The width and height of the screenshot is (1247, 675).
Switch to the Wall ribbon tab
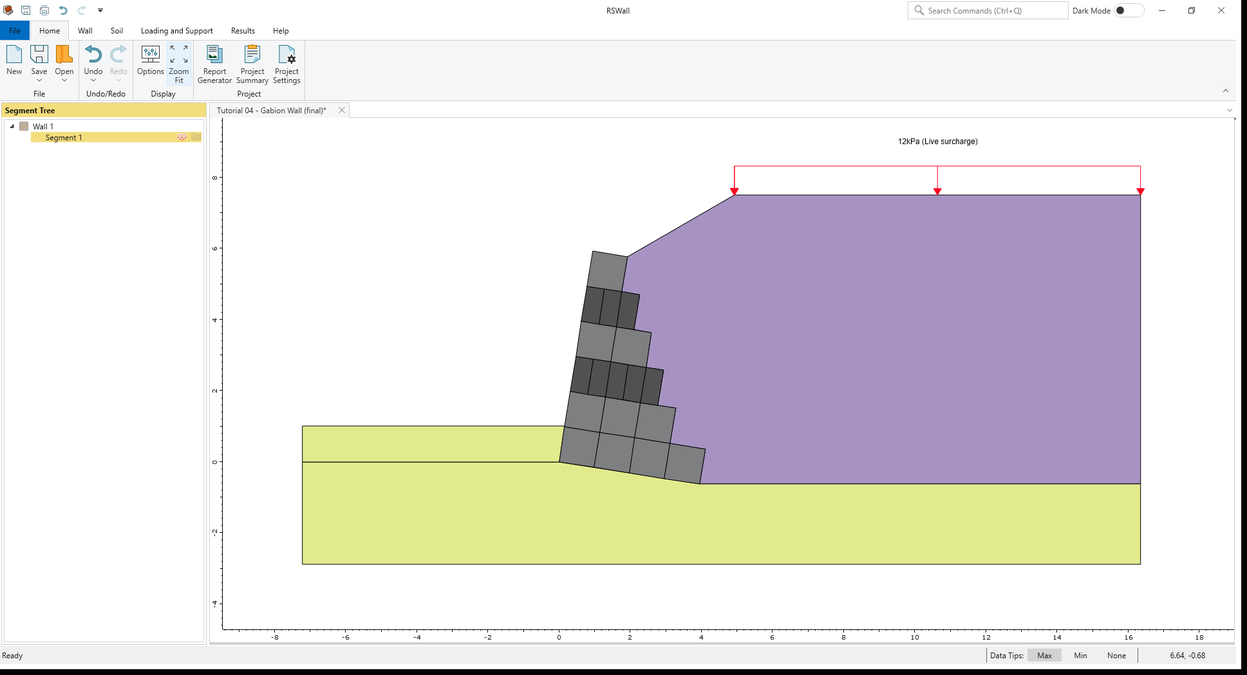pos(85,30)
